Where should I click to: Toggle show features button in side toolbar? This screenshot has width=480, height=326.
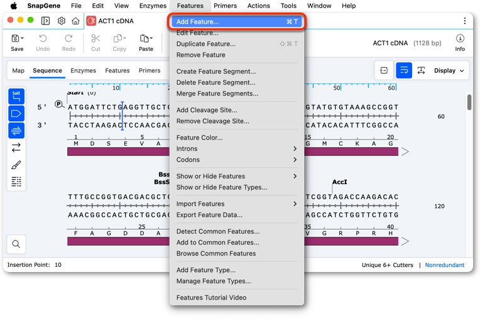coord(16,114)
